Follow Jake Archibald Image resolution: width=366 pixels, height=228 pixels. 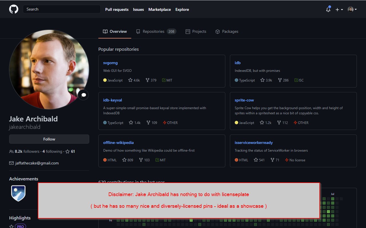click(49, 139)
